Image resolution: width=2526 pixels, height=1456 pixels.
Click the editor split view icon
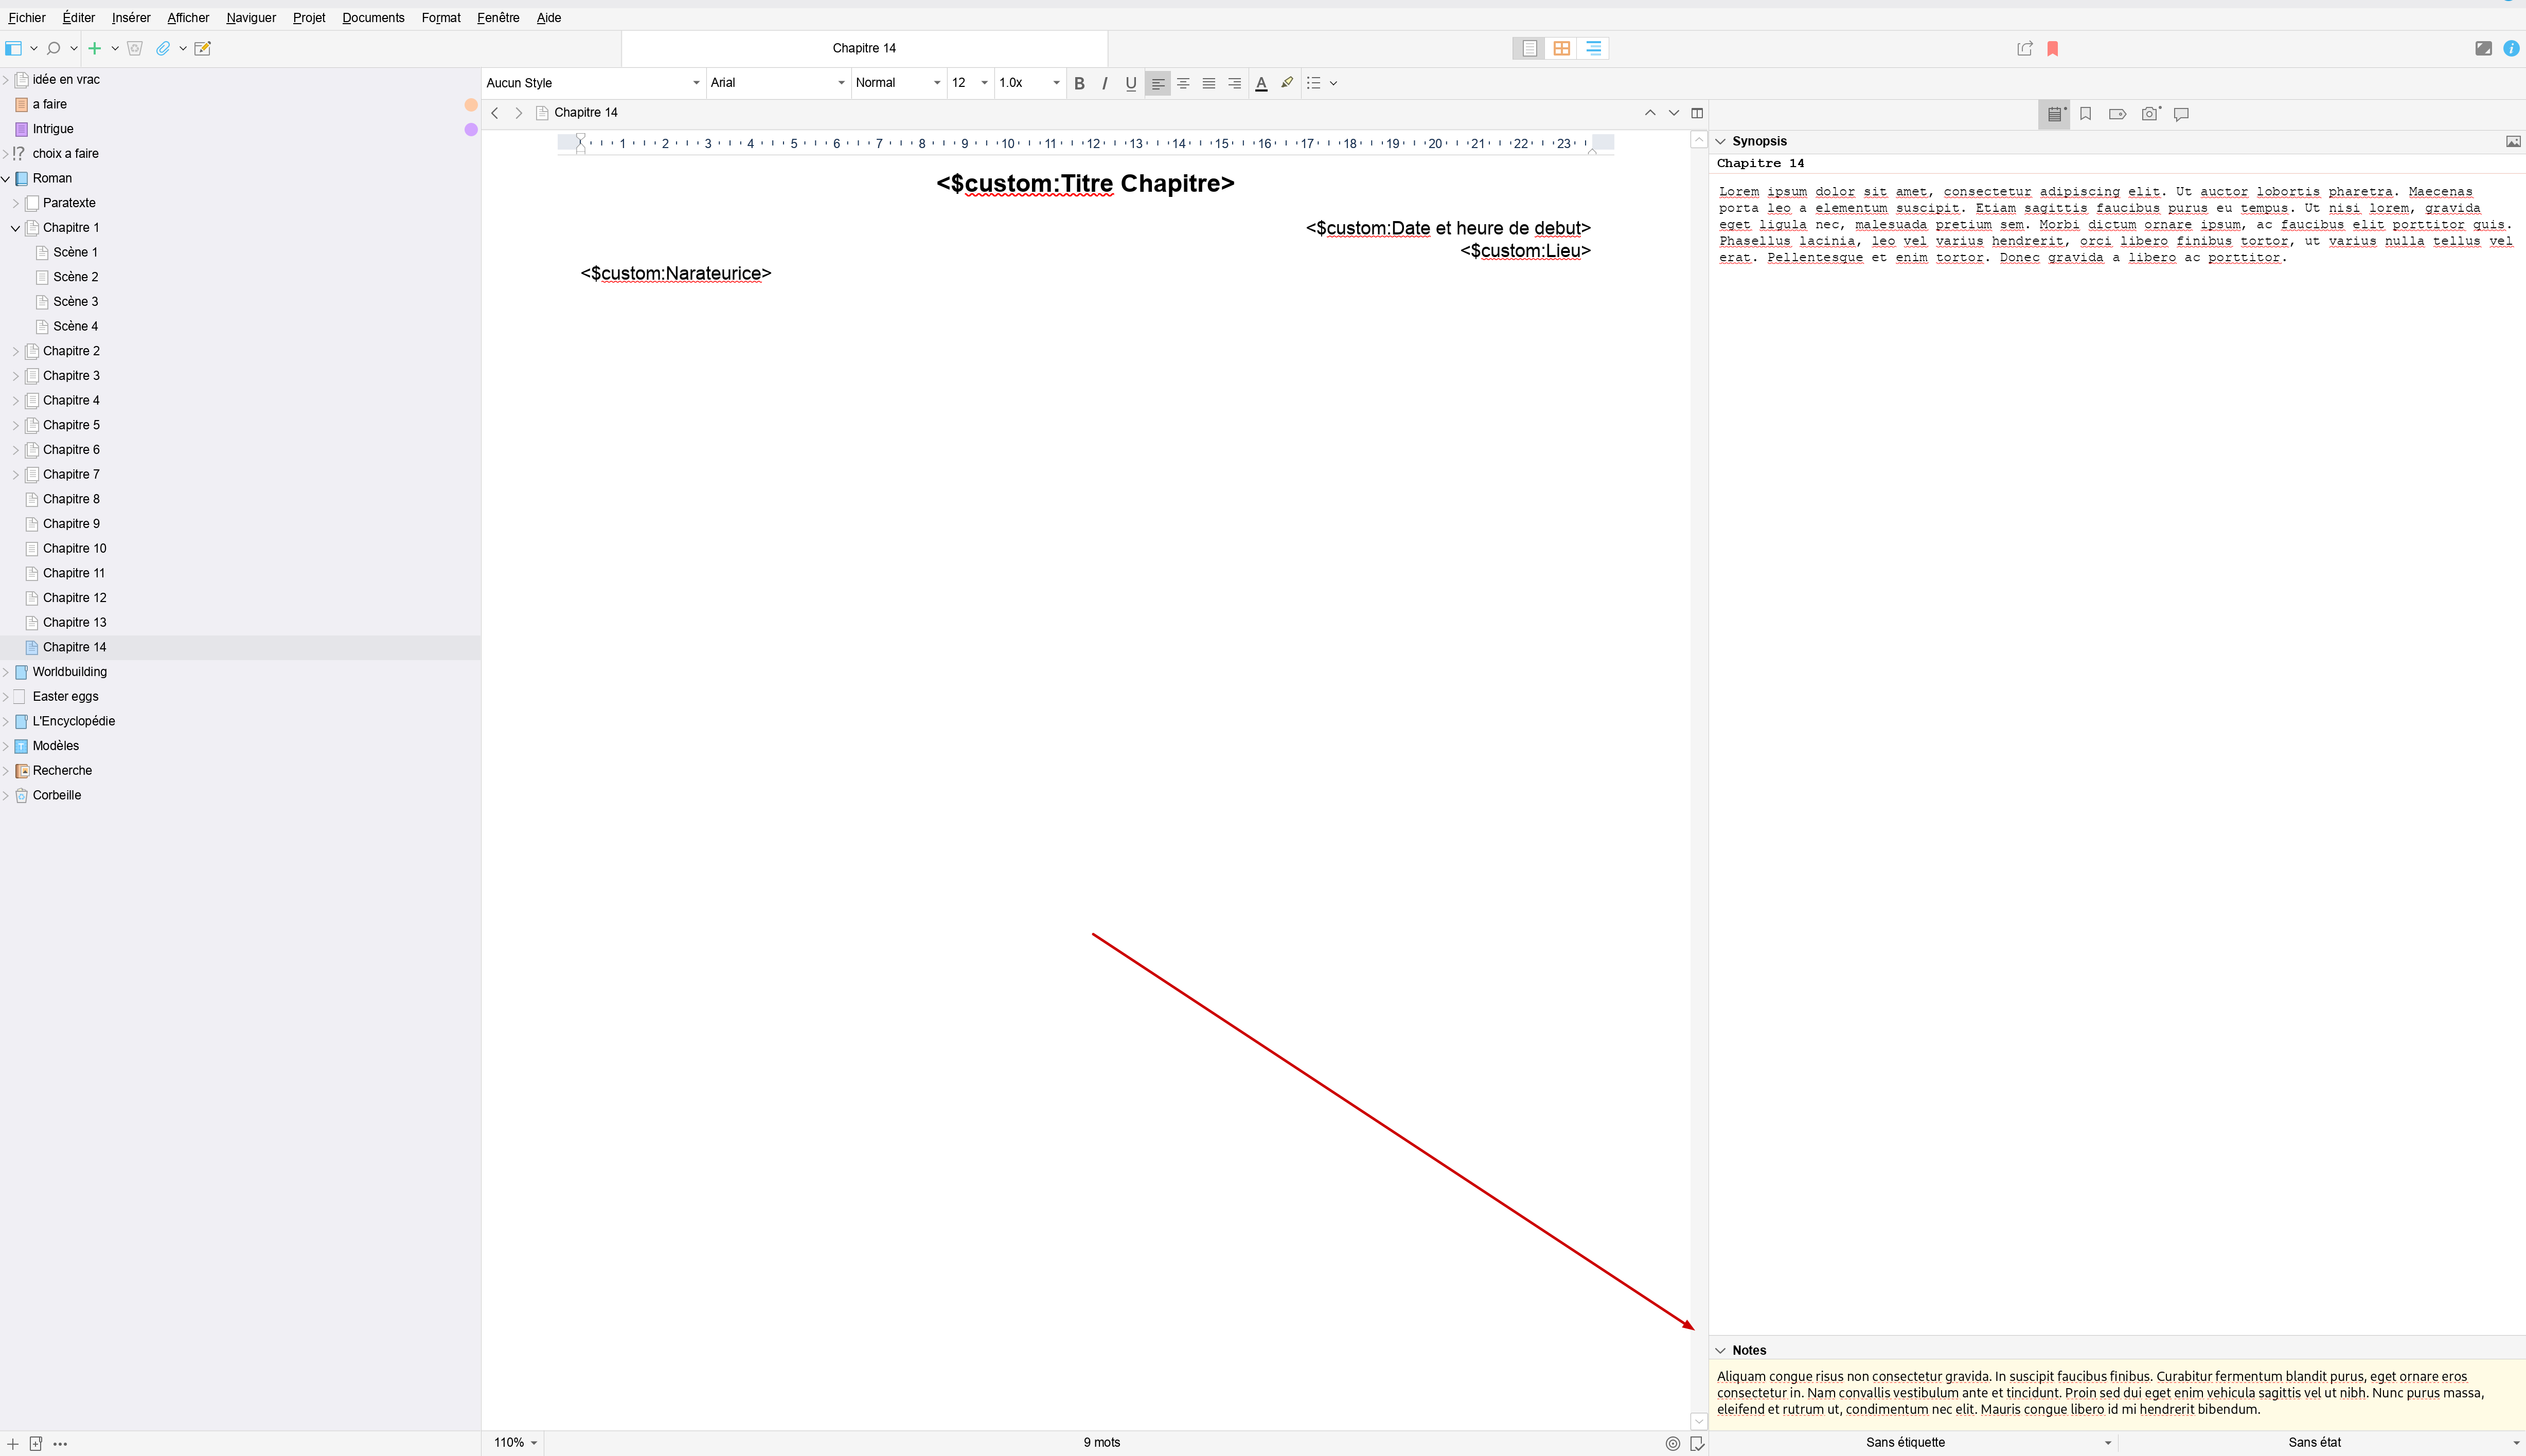point(1697,113)
